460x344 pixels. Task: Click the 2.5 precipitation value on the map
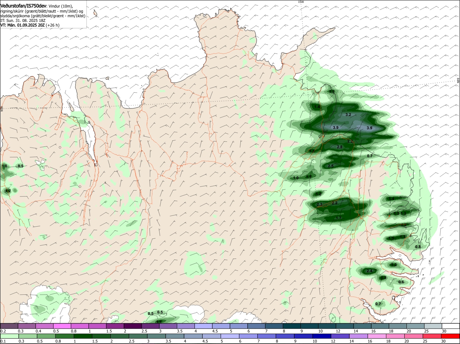(331, 166)
